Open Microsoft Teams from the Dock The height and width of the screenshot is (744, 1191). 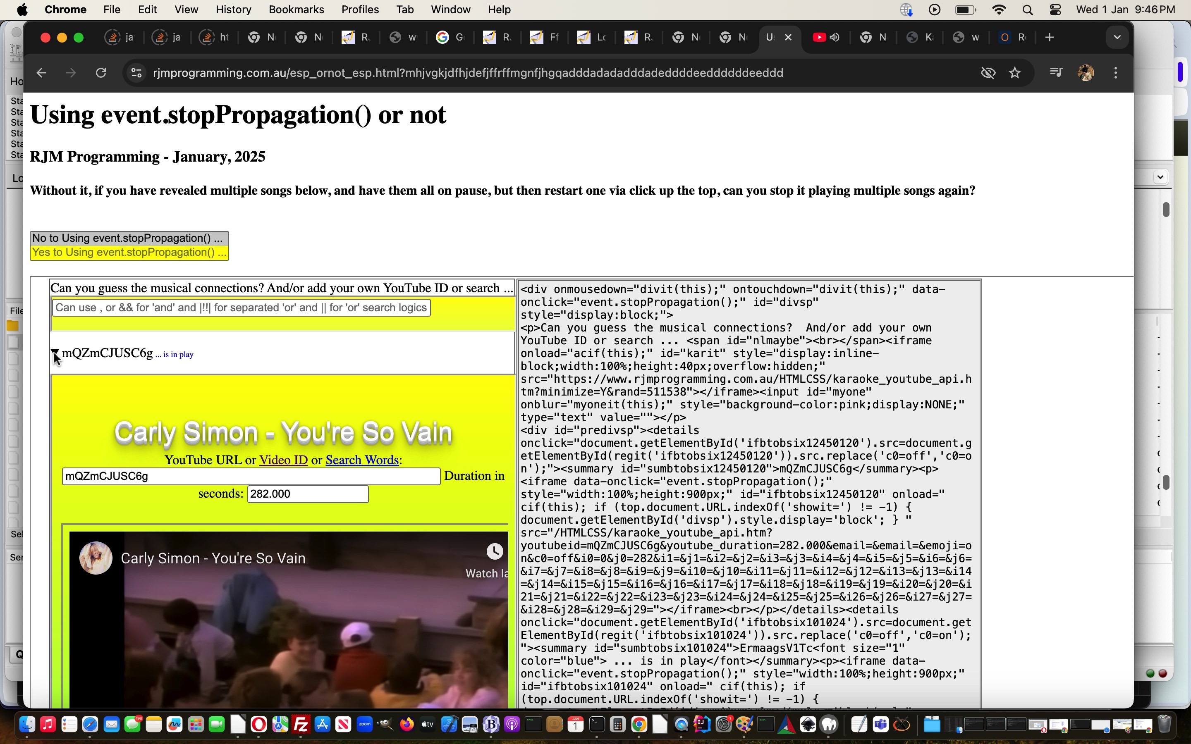880,725
